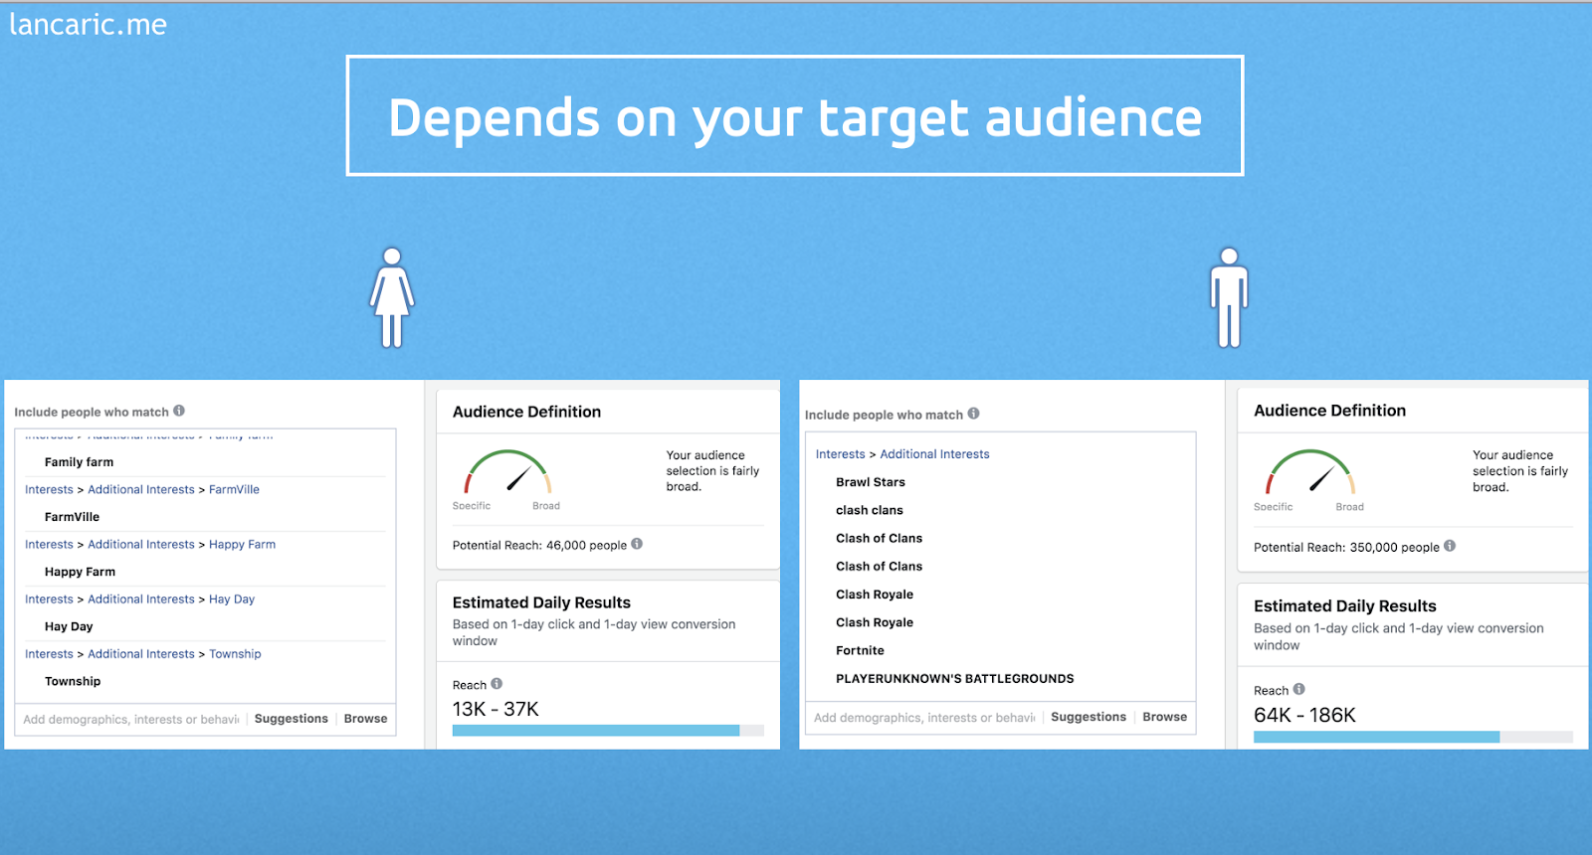The height and width of the screenshot is (855, 1592).
Task: Select the bold Happy Farm interest entry
Action: (80, 572)
